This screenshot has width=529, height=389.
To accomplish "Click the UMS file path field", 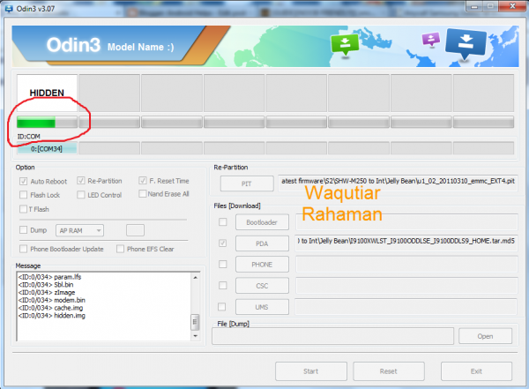I will tap(406, 307).
